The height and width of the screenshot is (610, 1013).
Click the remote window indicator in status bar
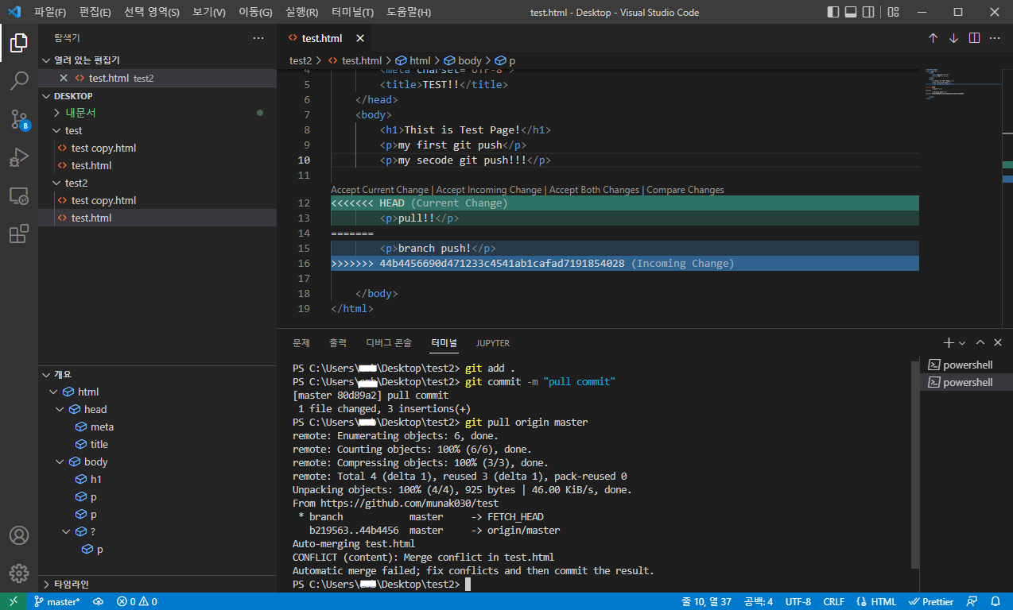click(14, 602)
